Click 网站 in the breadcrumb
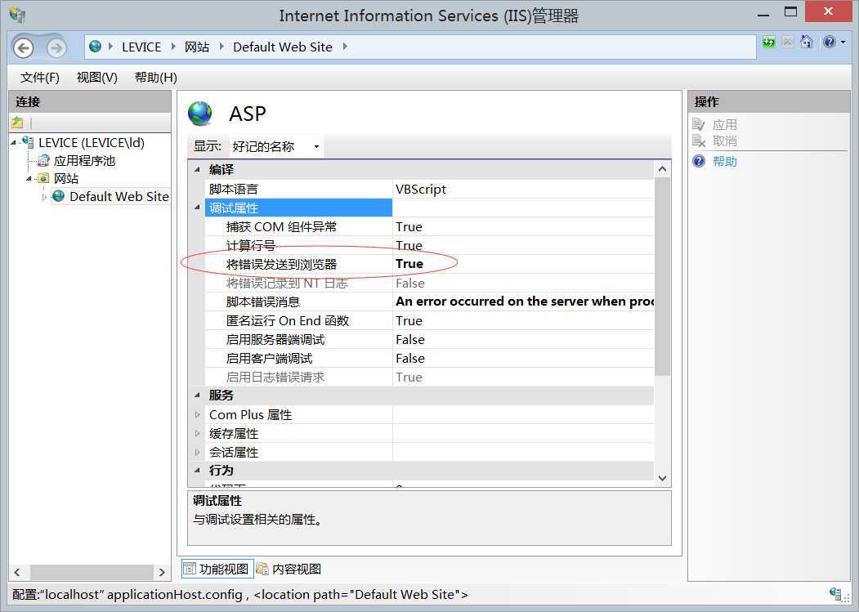859x612 pixels. (x=197, y=47)
